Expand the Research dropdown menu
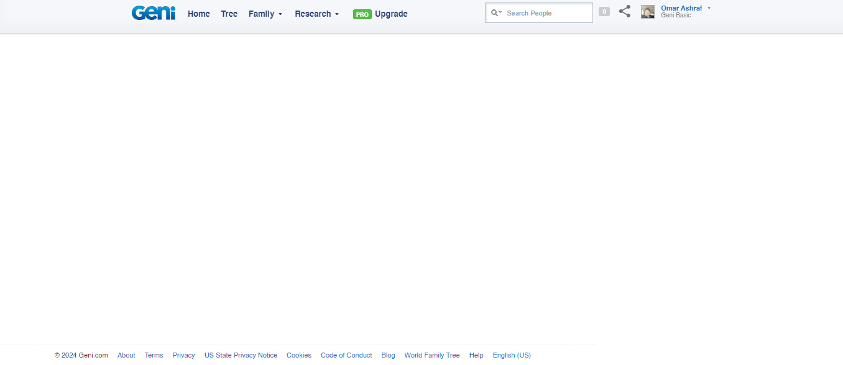 tap(316, 14)
